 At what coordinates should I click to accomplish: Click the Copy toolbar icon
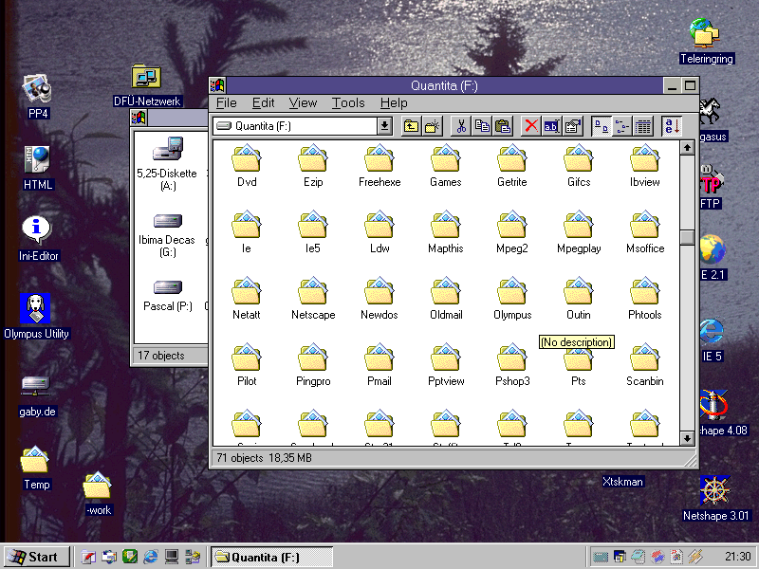(x=482, y=126)
